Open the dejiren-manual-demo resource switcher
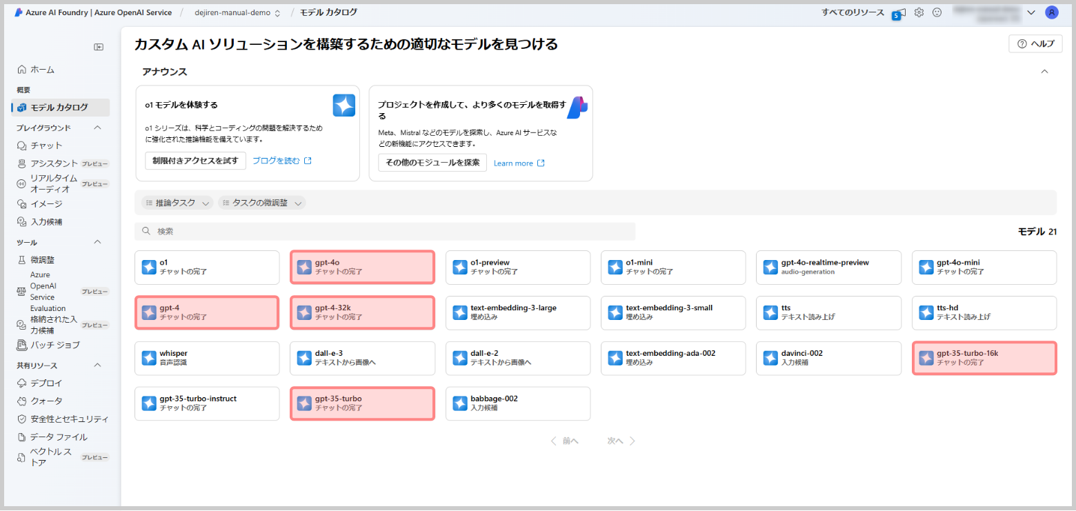The height and width of the screenshot is (511, 1076). point(237,12)
